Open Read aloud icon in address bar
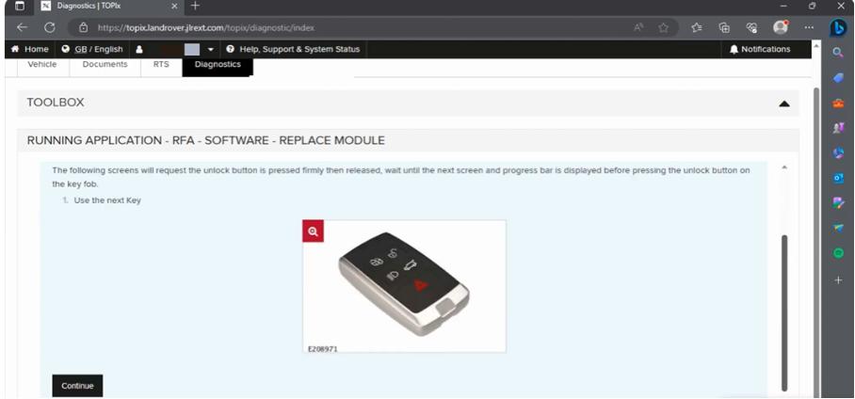 coord(638,27)
